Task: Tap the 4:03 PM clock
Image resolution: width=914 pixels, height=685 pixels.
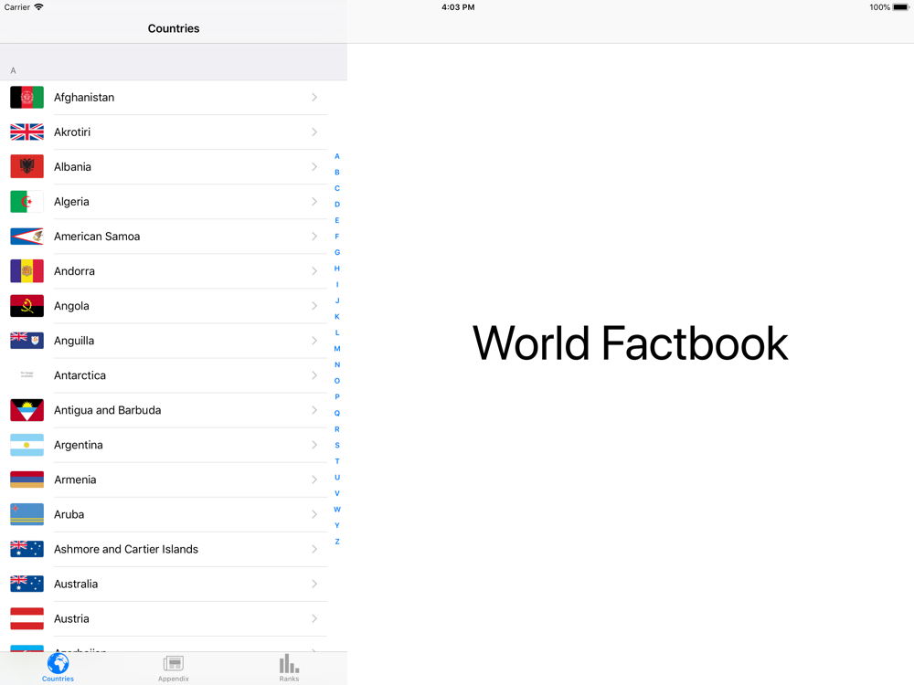Action: click(458, 7)
